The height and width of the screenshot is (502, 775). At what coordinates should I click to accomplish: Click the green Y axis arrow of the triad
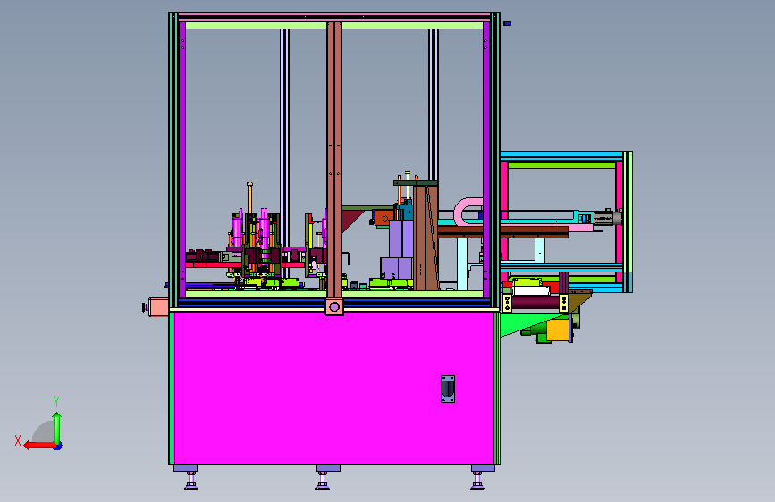[57, 429]
